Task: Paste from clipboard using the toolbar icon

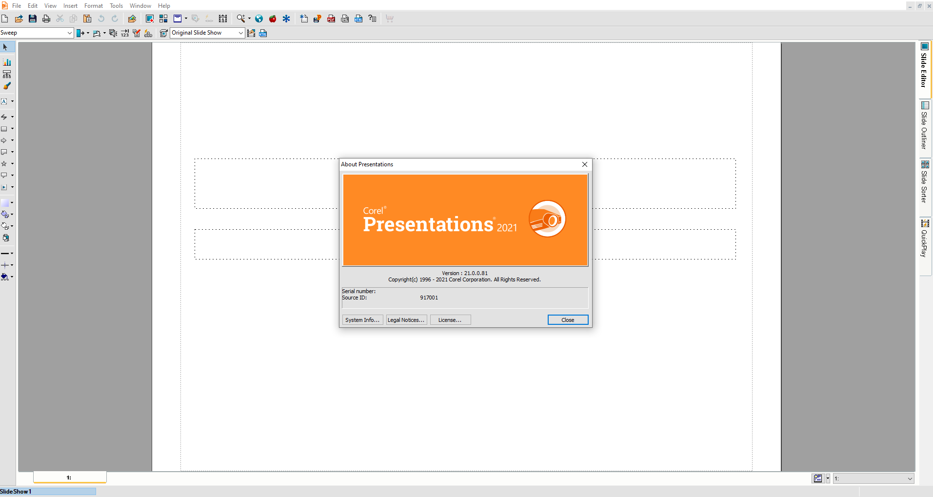Action: 87,19
